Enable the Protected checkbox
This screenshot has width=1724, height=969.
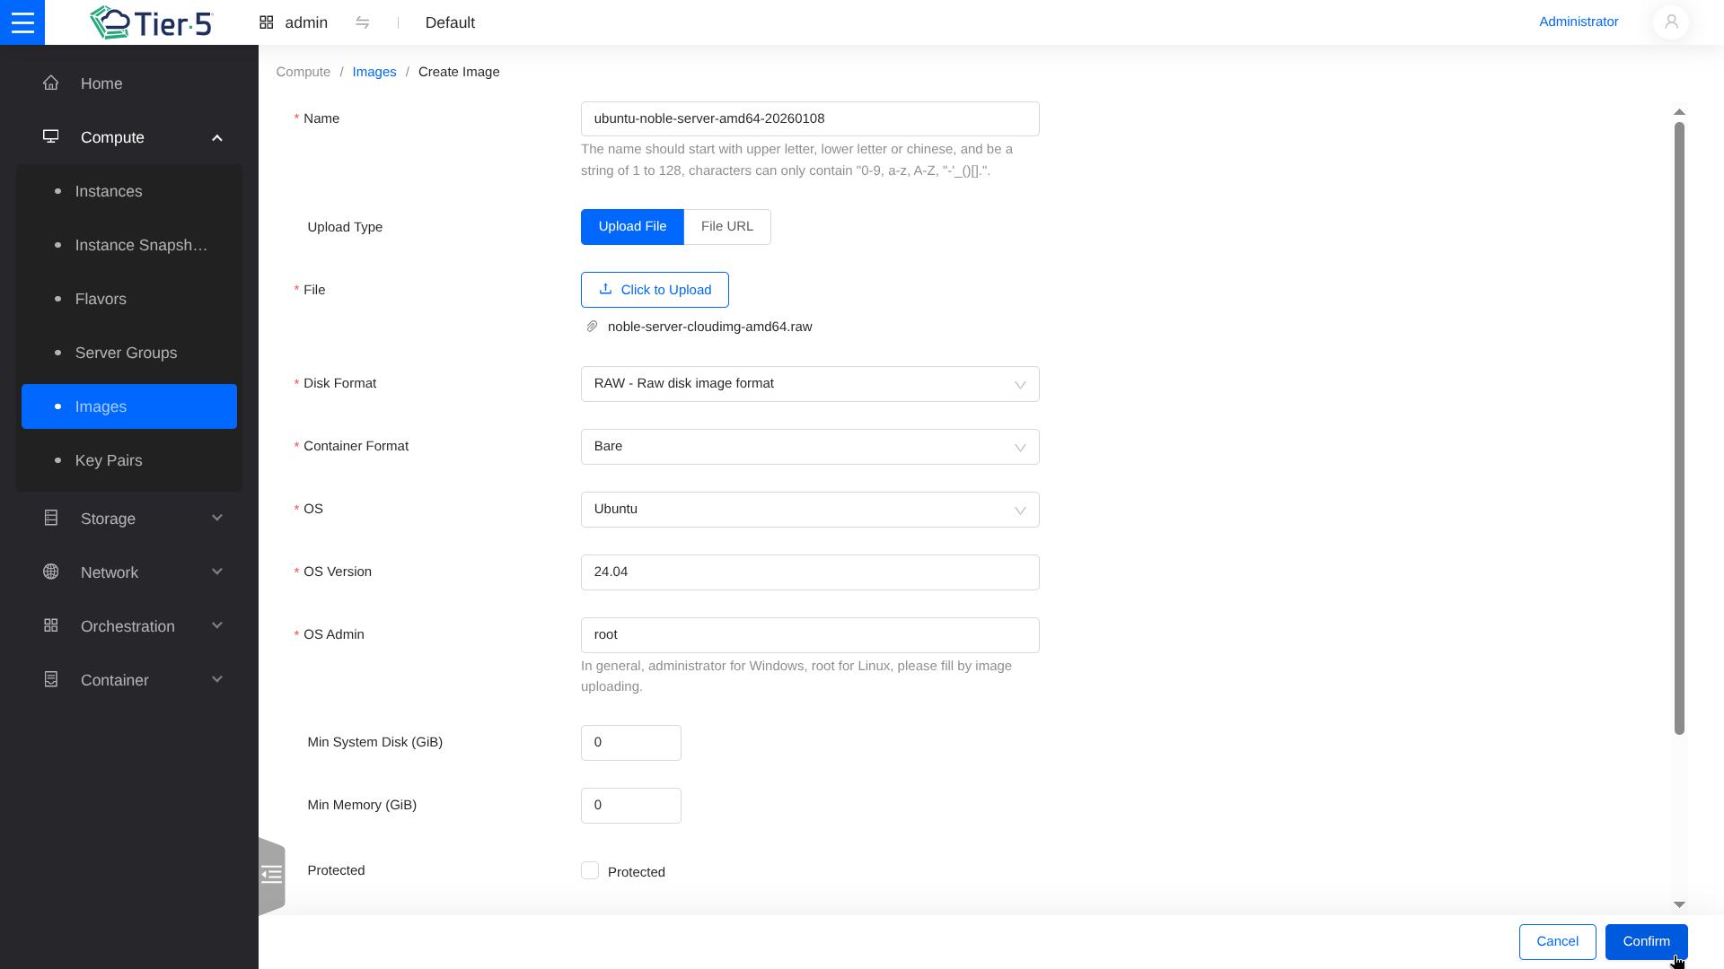point(590,870)
